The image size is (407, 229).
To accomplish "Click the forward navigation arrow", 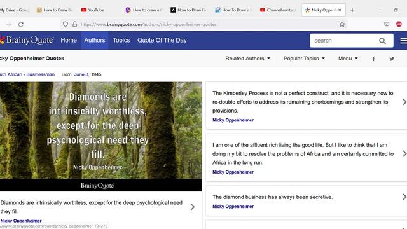I will (9, 24).
